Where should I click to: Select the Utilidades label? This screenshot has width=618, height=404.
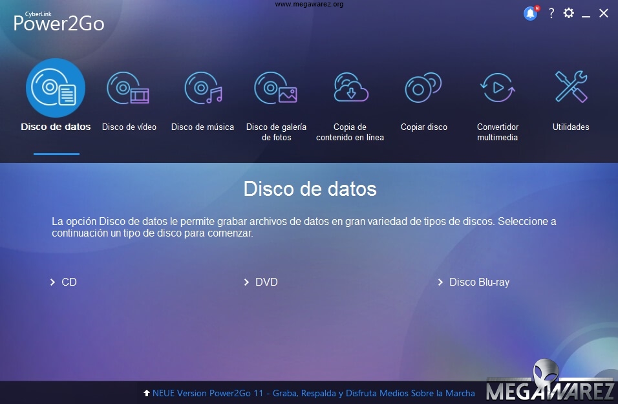[571, 127]
